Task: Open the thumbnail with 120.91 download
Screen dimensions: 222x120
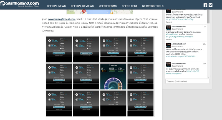Action: [x=86, y=103]
